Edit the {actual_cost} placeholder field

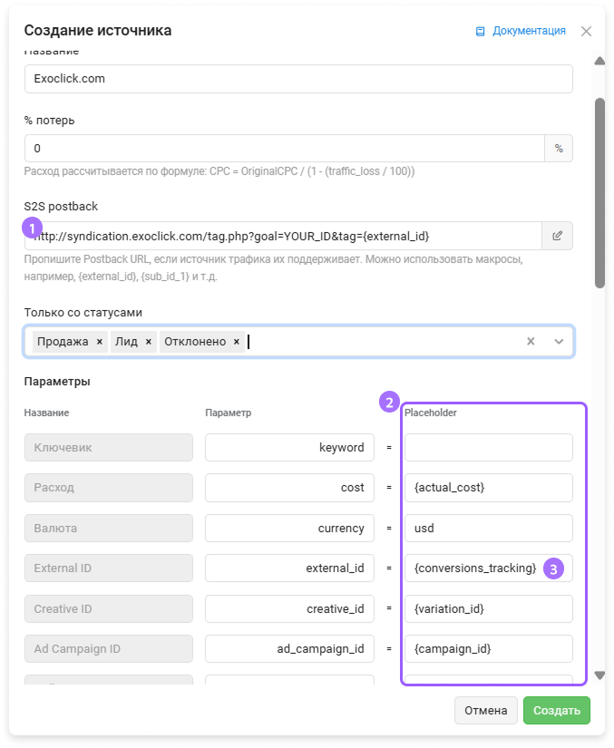click(x=488, y=488)
